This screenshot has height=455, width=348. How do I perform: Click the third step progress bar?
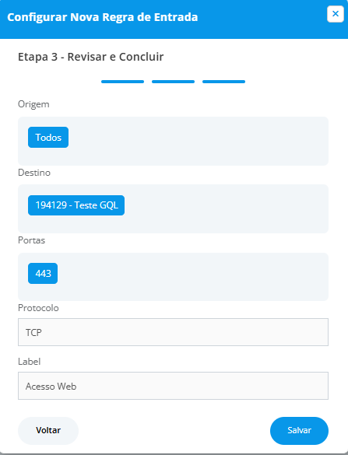click(223, 82)
